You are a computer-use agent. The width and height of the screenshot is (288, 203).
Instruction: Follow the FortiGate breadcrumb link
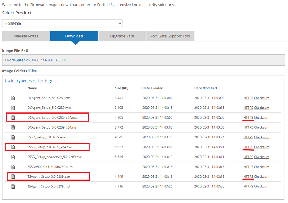[x=15, y=60]
